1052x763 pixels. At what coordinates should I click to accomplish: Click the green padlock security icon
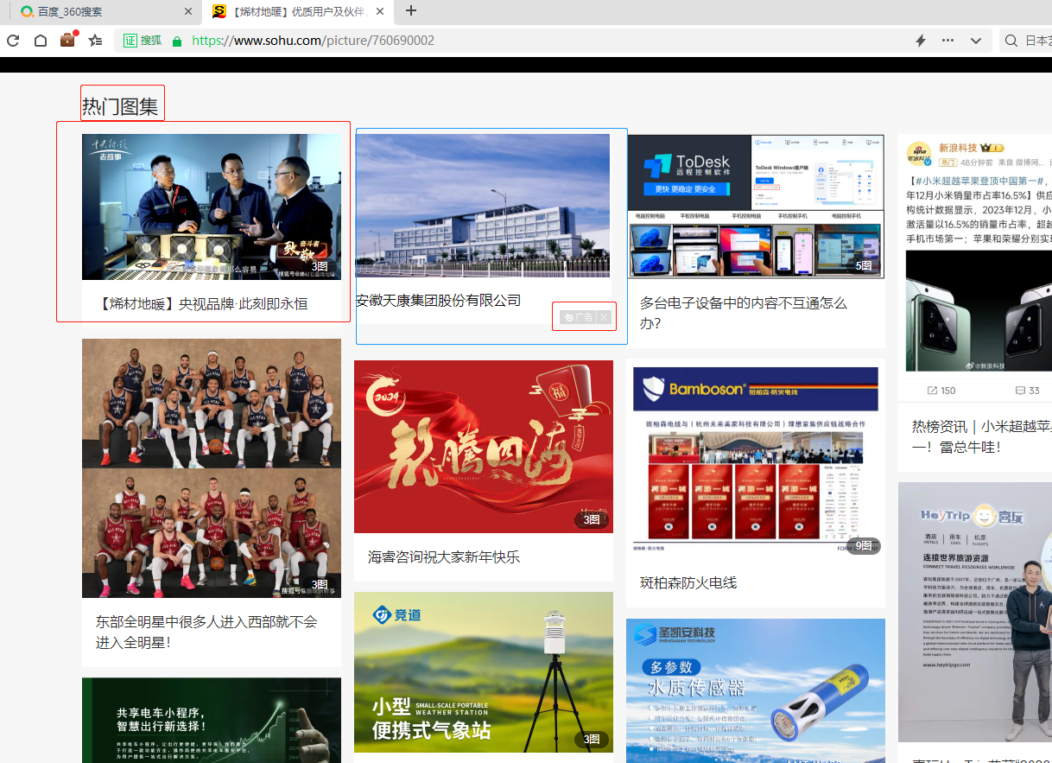click(177, 41)
